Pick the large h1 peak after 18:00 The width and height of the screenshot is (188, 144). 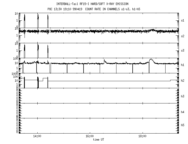151,60
